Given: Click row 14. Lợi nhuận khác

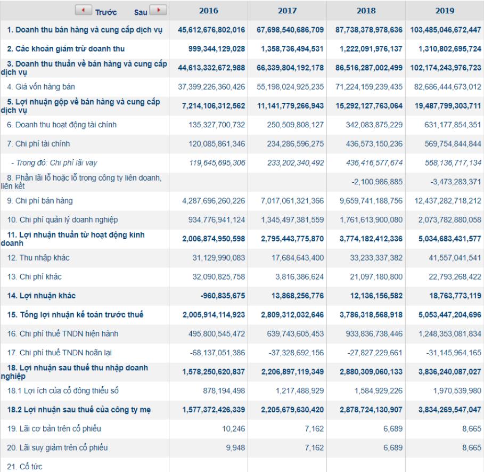Looking at the screenshot, I should pyautogui.click(x=242, y=296).
